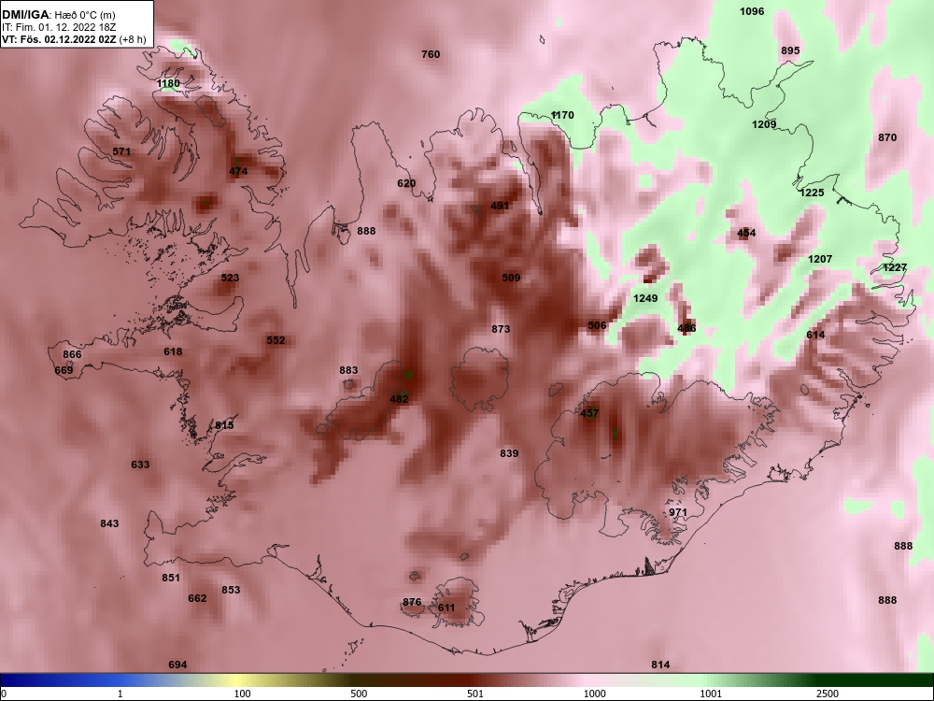
Task: Click the map value 870
Action: [887, 137]
